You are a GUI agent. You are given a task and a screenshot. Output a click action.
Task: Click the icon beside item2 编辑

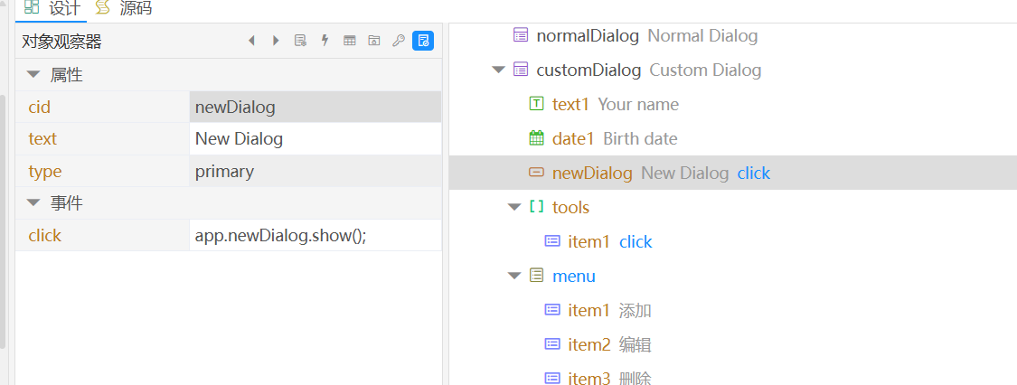552,344
